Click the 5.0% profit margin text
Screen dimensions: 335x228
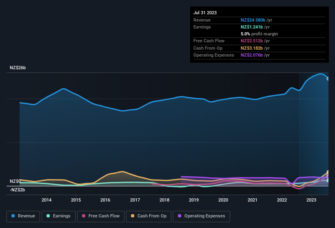coord(260,34)
